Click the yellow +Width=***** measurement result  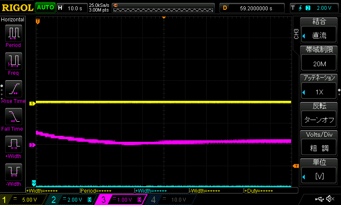coord(53,190)
